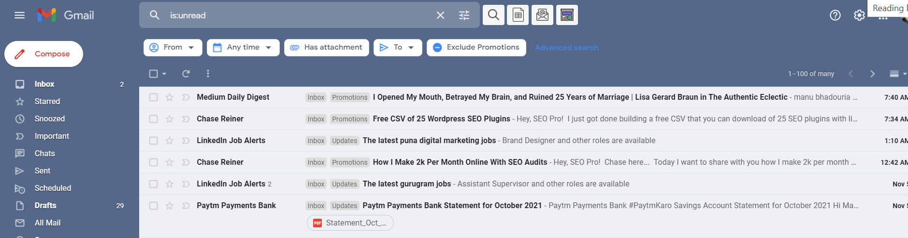Image resolution: width=908 pixels, height=238 pixels.
Task: Open the Statement_Oct PDF attachment chip
Action: 350,223
